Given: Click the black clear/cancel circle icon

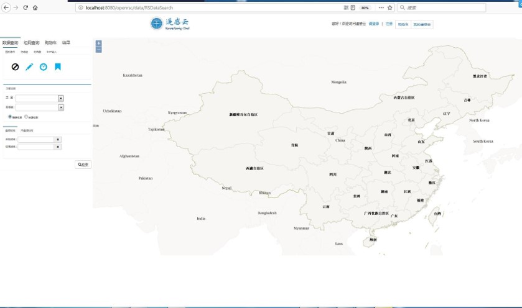Looking at the screenshot, I should pyautogui.click(x=15, y=67).
